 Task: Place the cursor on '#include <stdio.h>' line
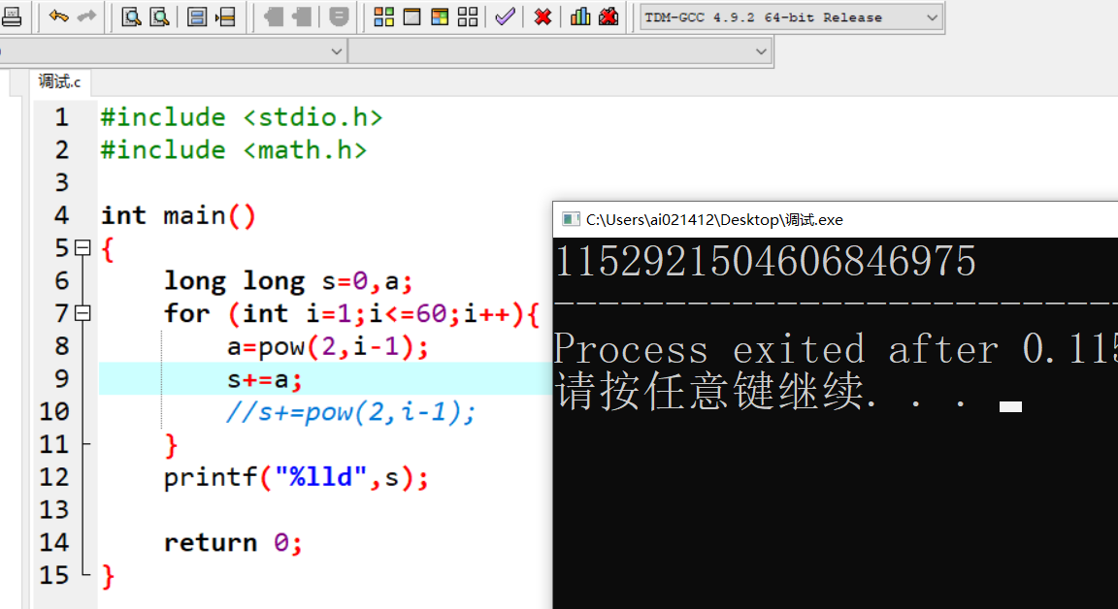[242, 116]
